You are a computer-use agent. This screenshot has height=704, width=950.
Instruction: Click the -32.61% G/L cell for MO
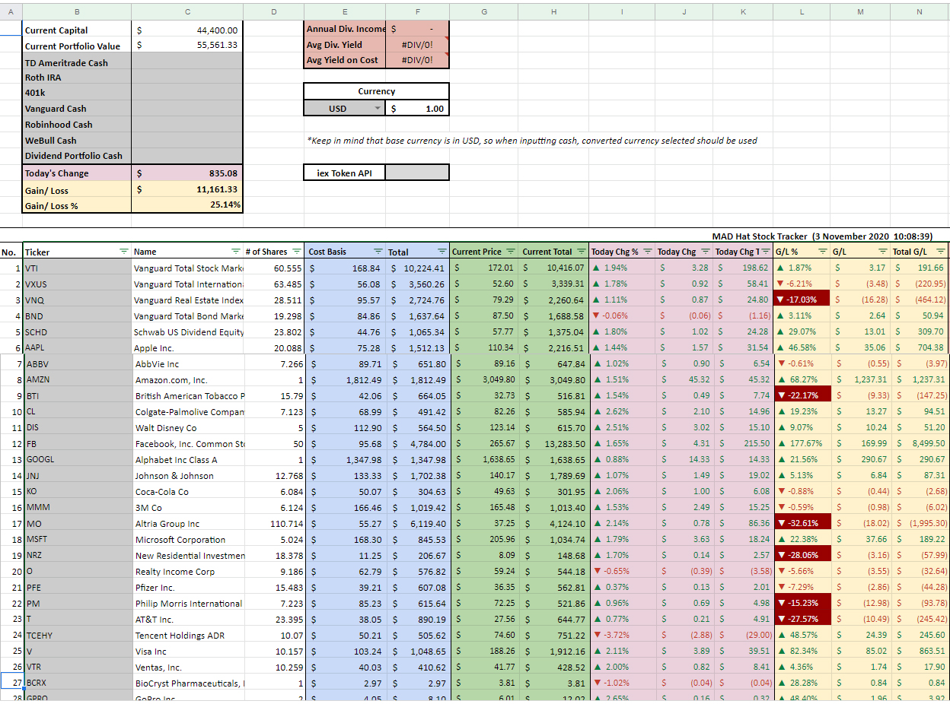coord(801,523)
